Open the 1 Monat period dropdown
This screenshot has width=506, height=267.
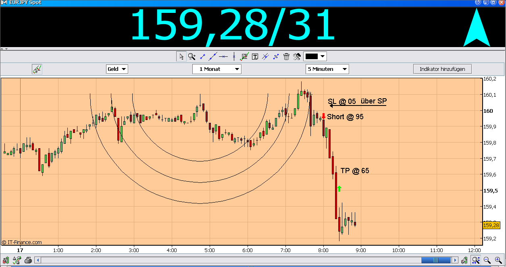coord(217,69)
